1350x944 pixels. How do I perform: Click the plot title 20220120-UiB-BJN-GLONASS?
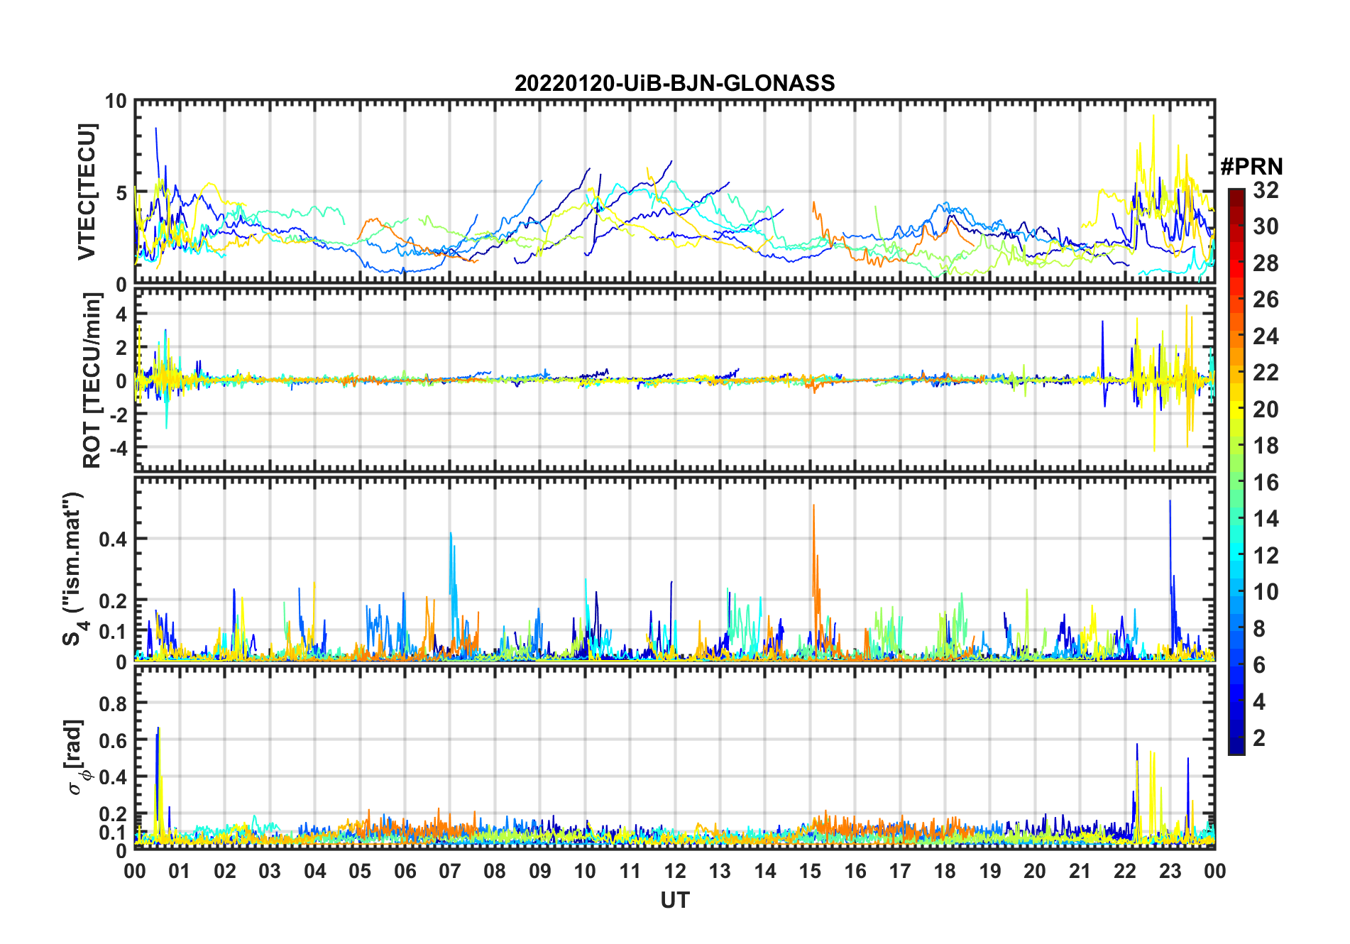674,83
